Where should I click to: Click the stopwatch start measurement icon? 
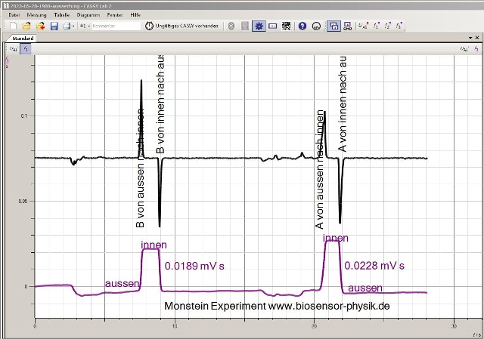coord(149,26)
